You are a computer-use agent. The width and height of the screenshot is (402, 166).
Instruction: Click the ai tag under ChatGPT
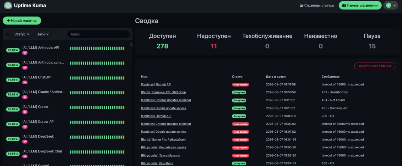tap(25, 82)
